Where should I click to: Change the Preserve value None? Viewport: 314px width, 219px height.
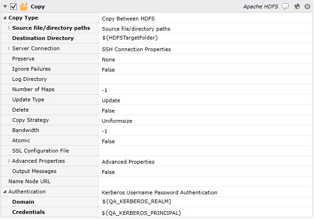coord(205,60)
